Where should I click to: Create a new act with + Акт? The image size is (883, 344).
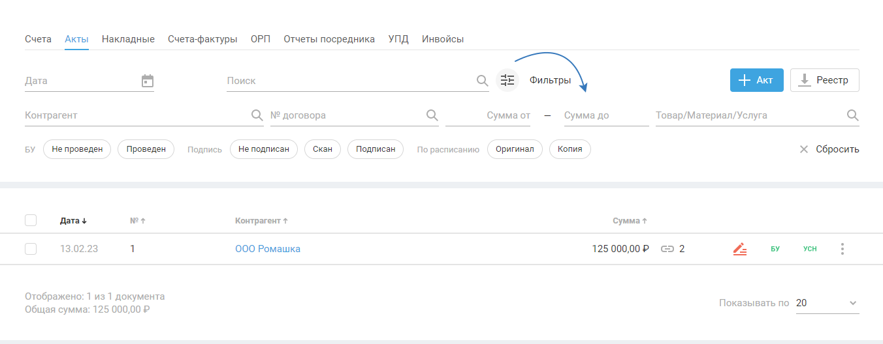click(757, 80)
